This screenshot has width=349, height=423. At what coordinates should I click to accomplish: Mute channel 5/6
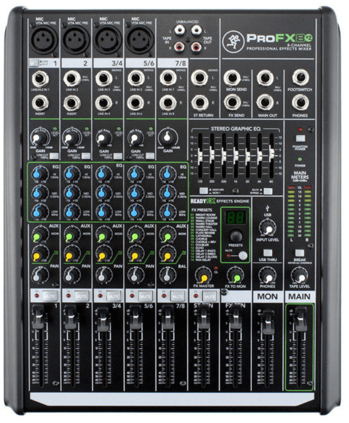(x=145, y=296)
